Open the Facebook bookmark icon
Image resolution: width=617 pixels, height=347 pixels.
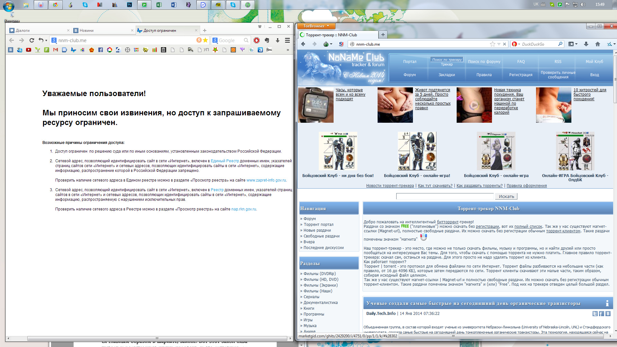(101, 50)
